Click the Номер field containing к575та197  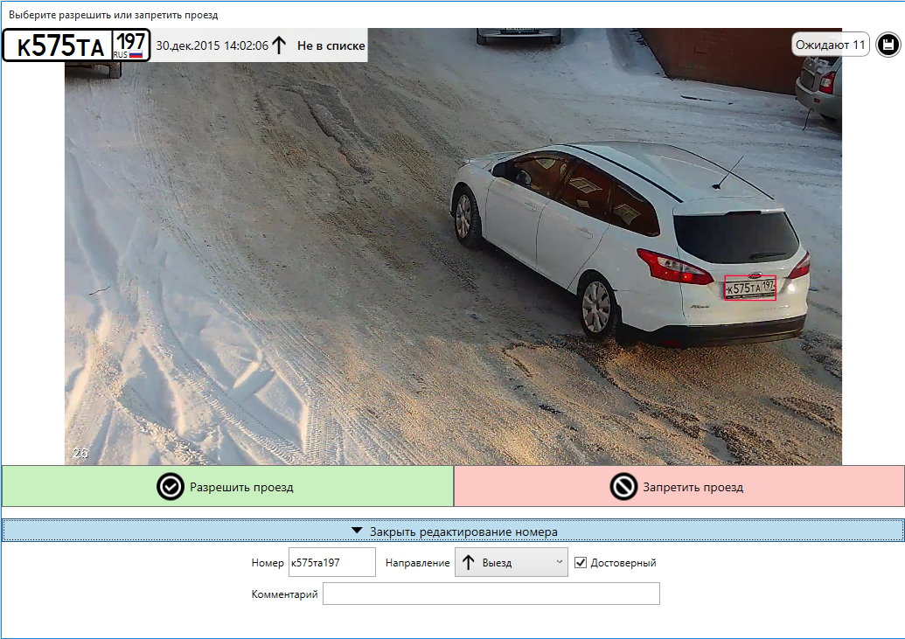tap(331, 563)
